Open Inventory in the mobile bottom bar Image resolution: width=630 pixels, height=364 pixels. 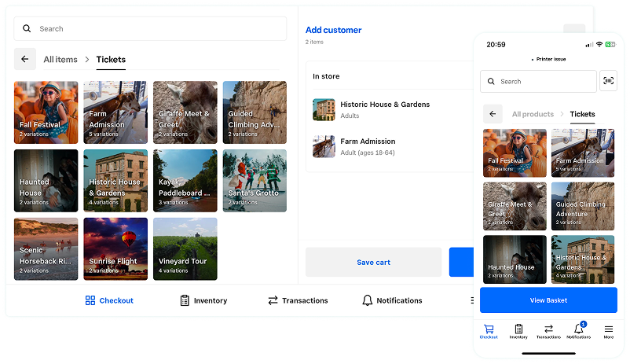pos(518,331)
